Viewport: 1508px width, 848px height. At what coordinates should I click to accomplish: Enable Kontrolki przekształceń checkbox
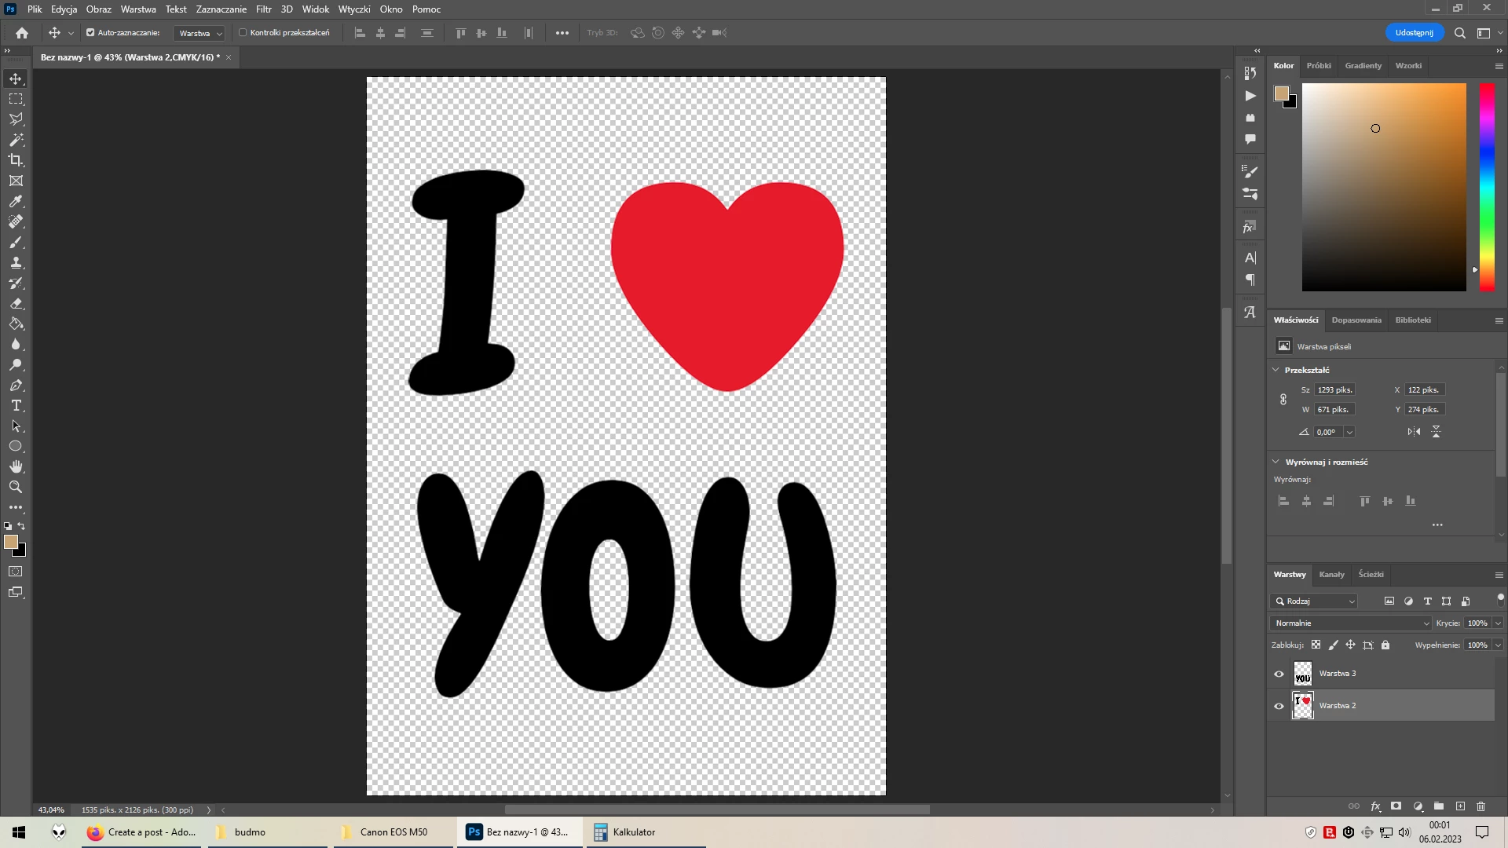(243, 33)
